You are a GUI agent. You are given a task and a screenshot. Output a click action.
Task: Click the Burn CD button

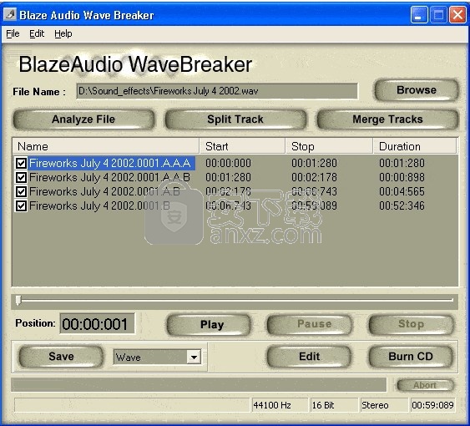pos(411,357)
